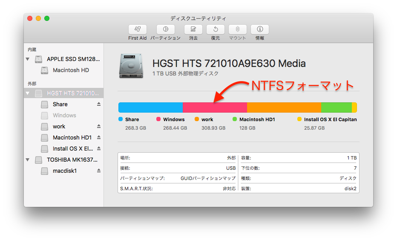This screenshot has width=397, height=241.
Task: Select HGST HTS 721010... disk row
Action: 64,93
